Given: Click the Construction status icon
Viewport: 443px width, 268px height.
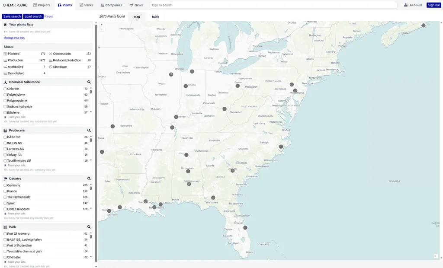Looking at the screenshot, I should [51, 54].
